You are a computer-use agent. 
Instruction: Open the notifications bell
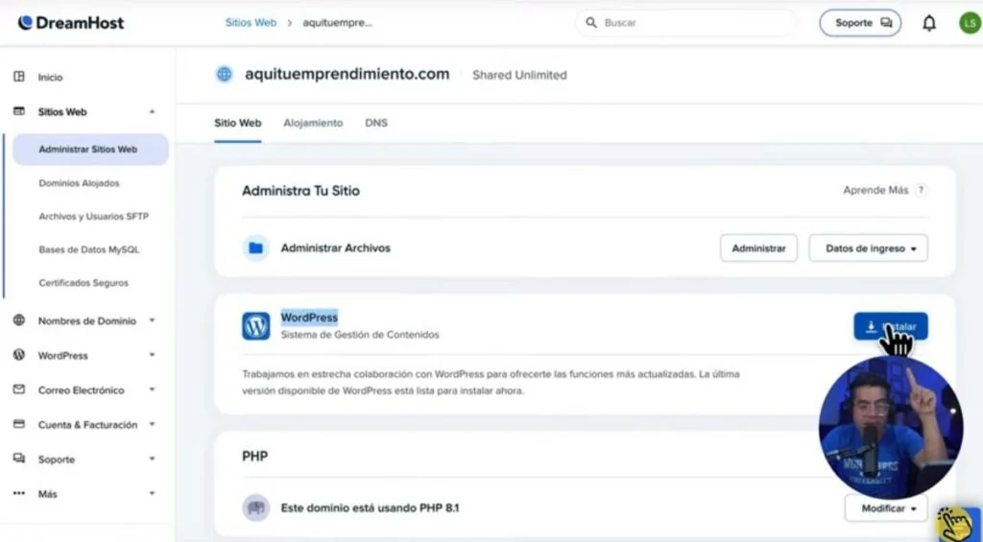click(x=928, y=23)
